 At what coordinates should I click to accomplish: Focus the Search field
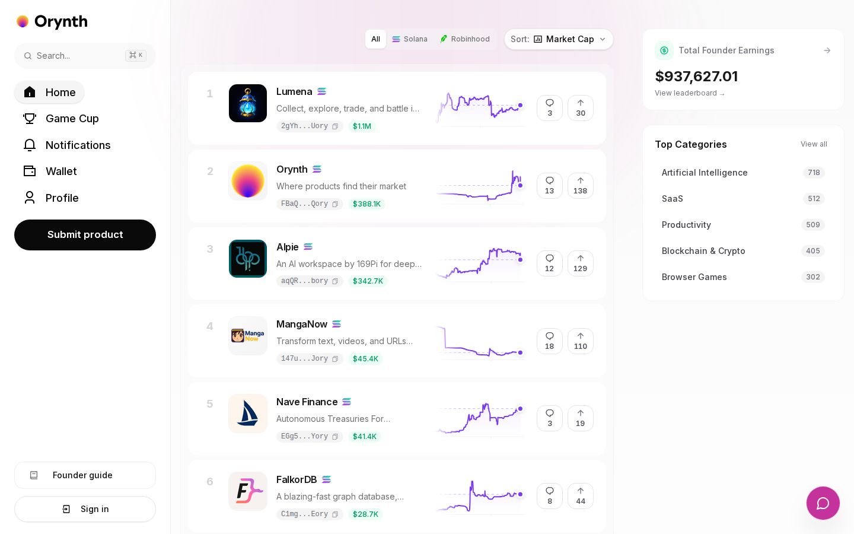click(85, 56)
